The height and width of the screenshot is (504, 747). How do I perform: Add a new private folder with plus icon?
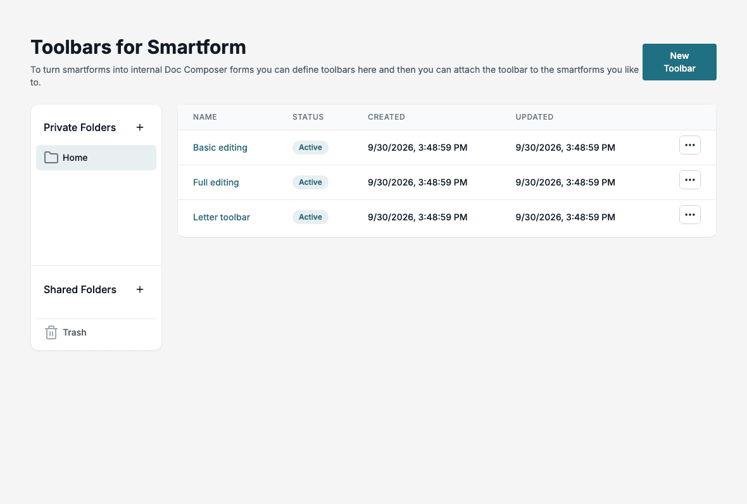[x=139, y=127]
